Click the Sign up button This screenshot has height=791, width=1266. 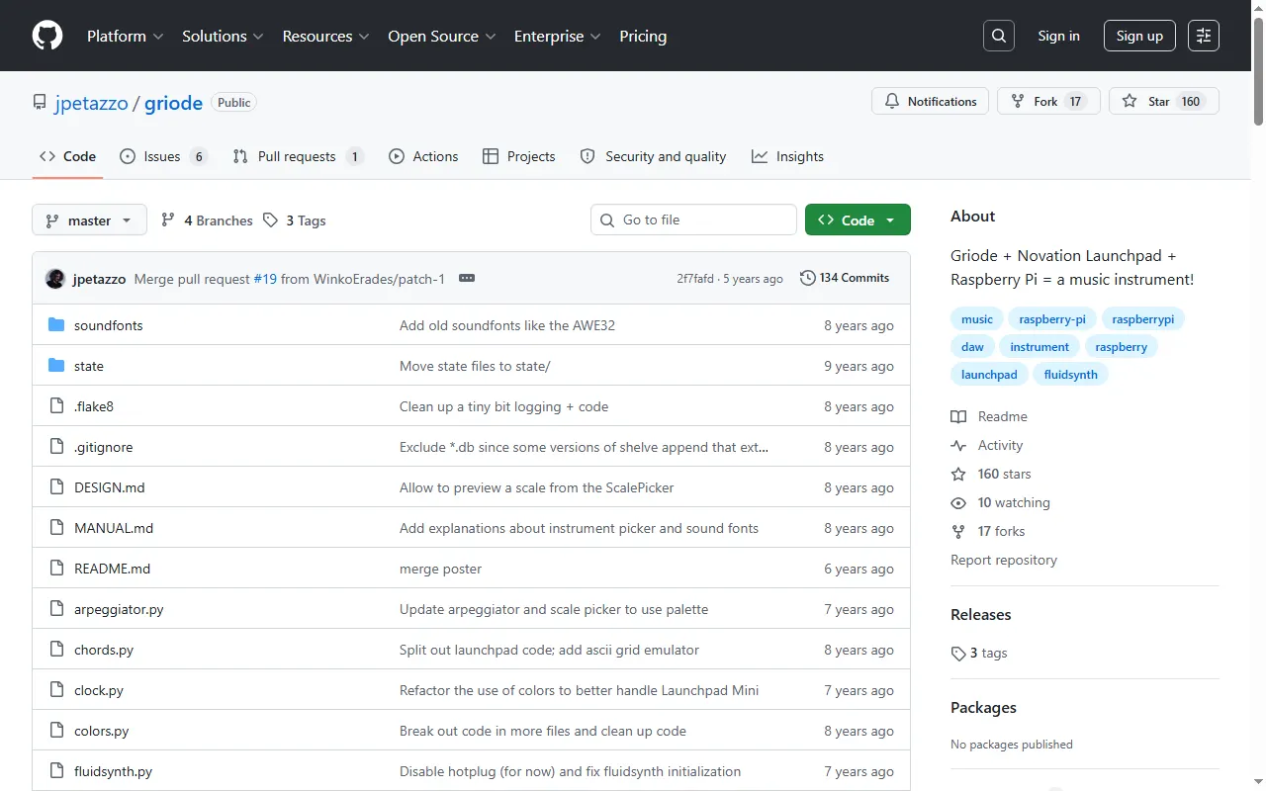coord(1139,36)
